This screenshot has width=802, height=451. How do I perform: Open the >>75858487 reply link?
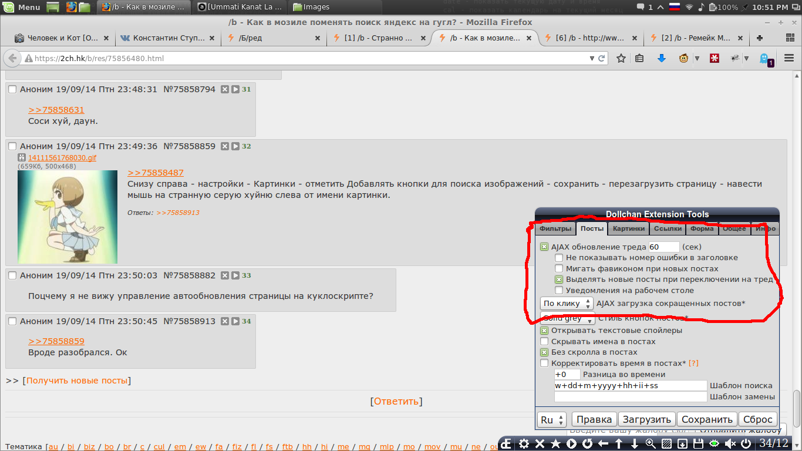click(156, 173)
